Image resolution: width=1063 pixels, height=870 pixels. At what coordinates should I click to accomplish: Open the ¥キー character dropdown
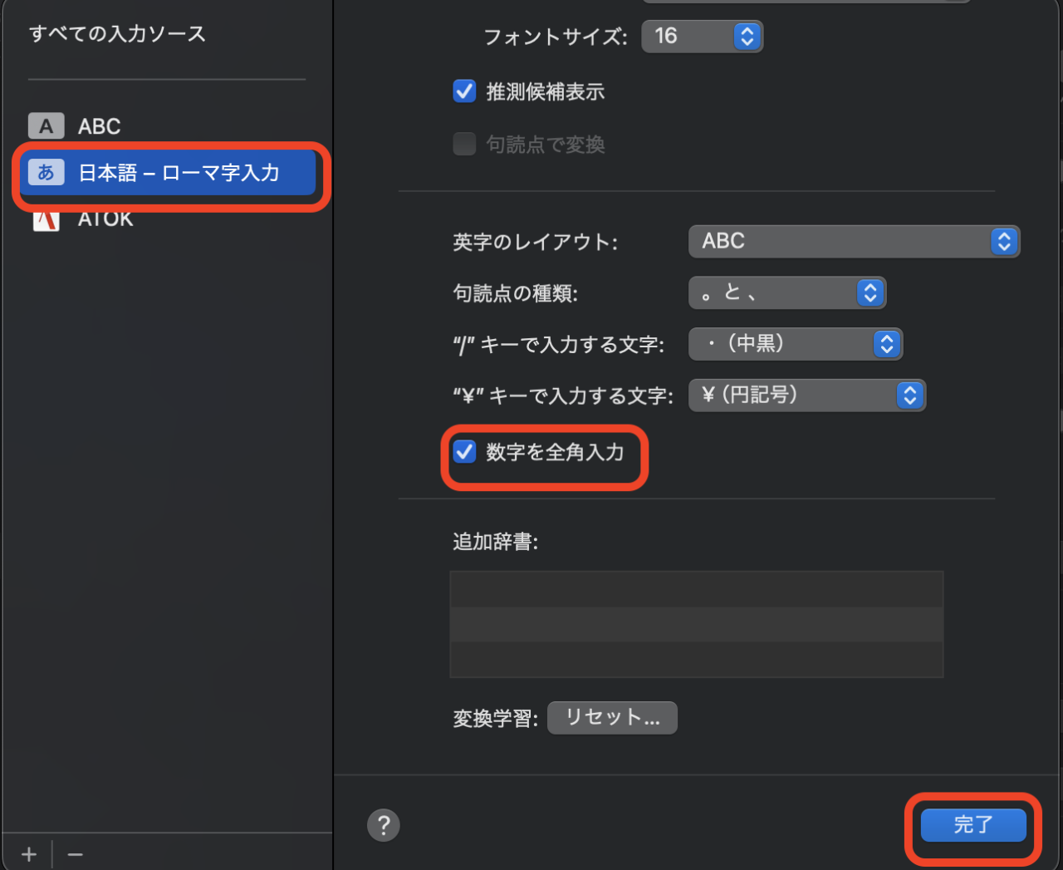pos(910,395)
